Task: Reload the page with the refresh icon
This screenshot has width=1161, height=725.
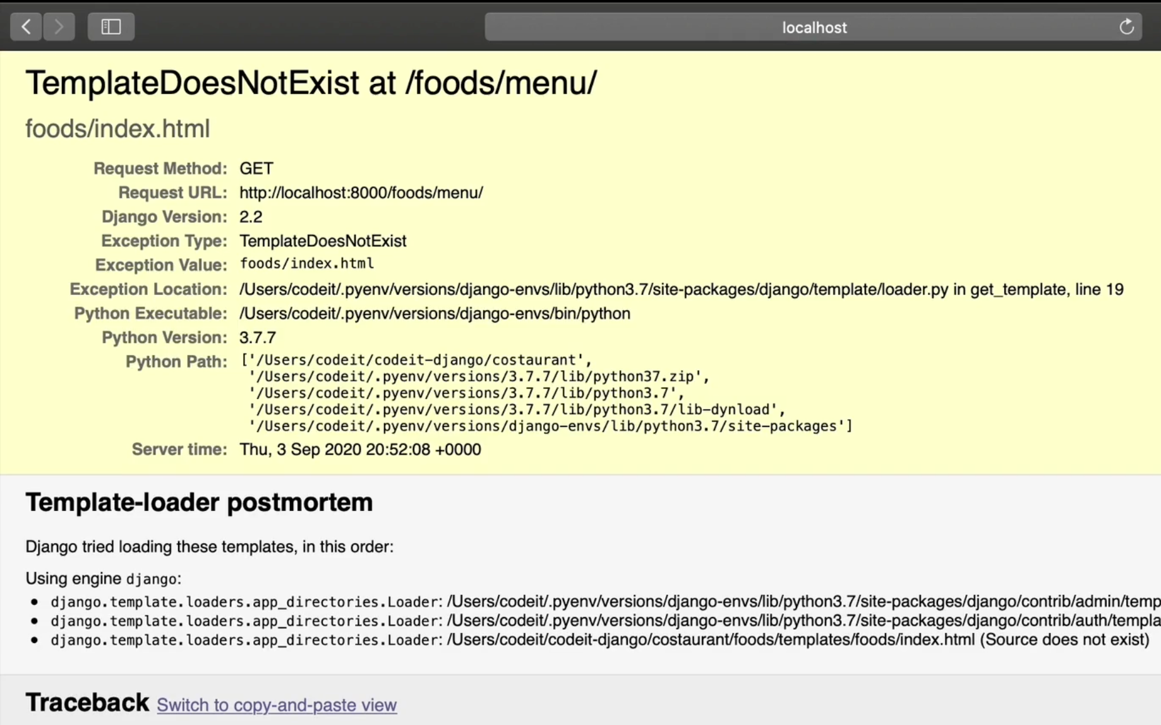Action: (1126, 27)
